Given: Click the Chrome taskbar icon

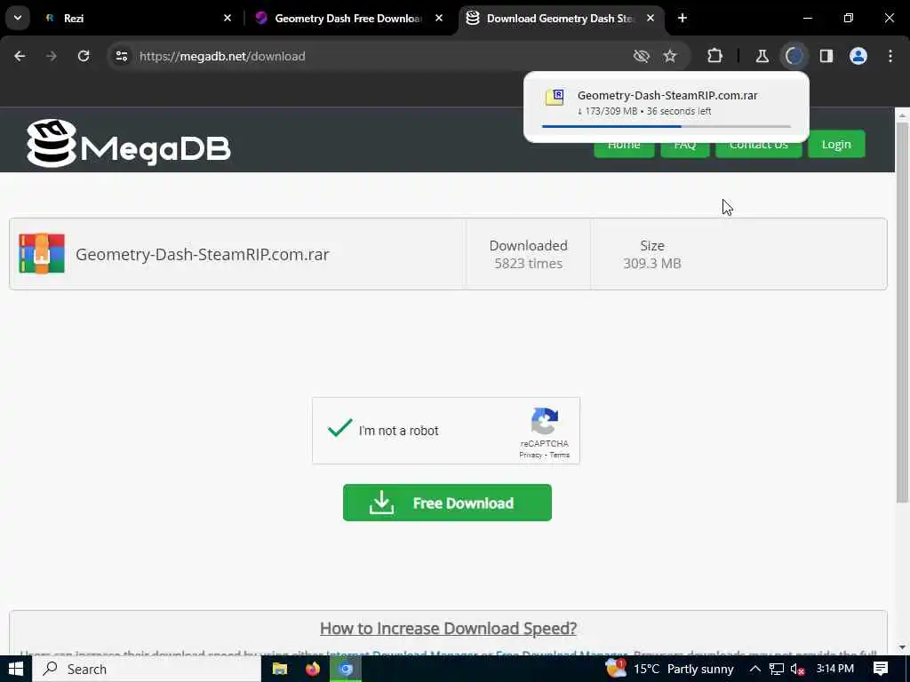Looking at the screenshot, I should coord(346,669).
